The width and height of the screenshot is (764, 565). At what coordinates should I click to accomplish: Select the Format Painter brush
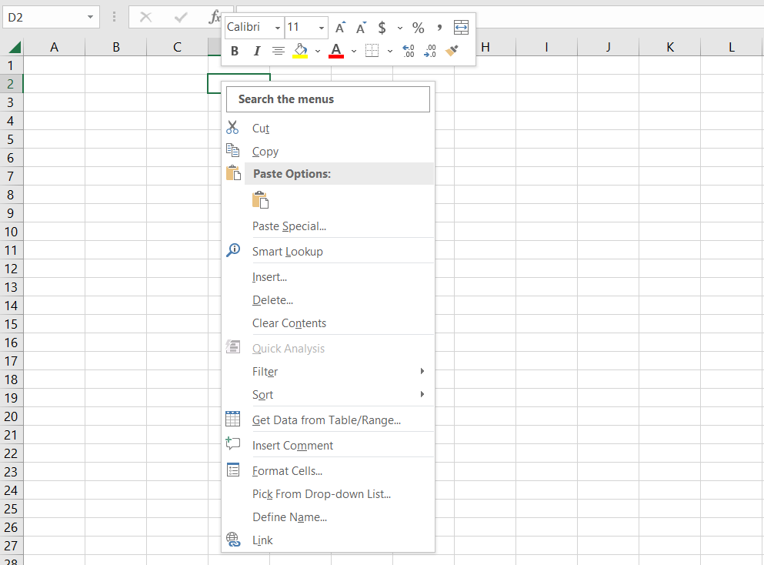tap(452, 51)
